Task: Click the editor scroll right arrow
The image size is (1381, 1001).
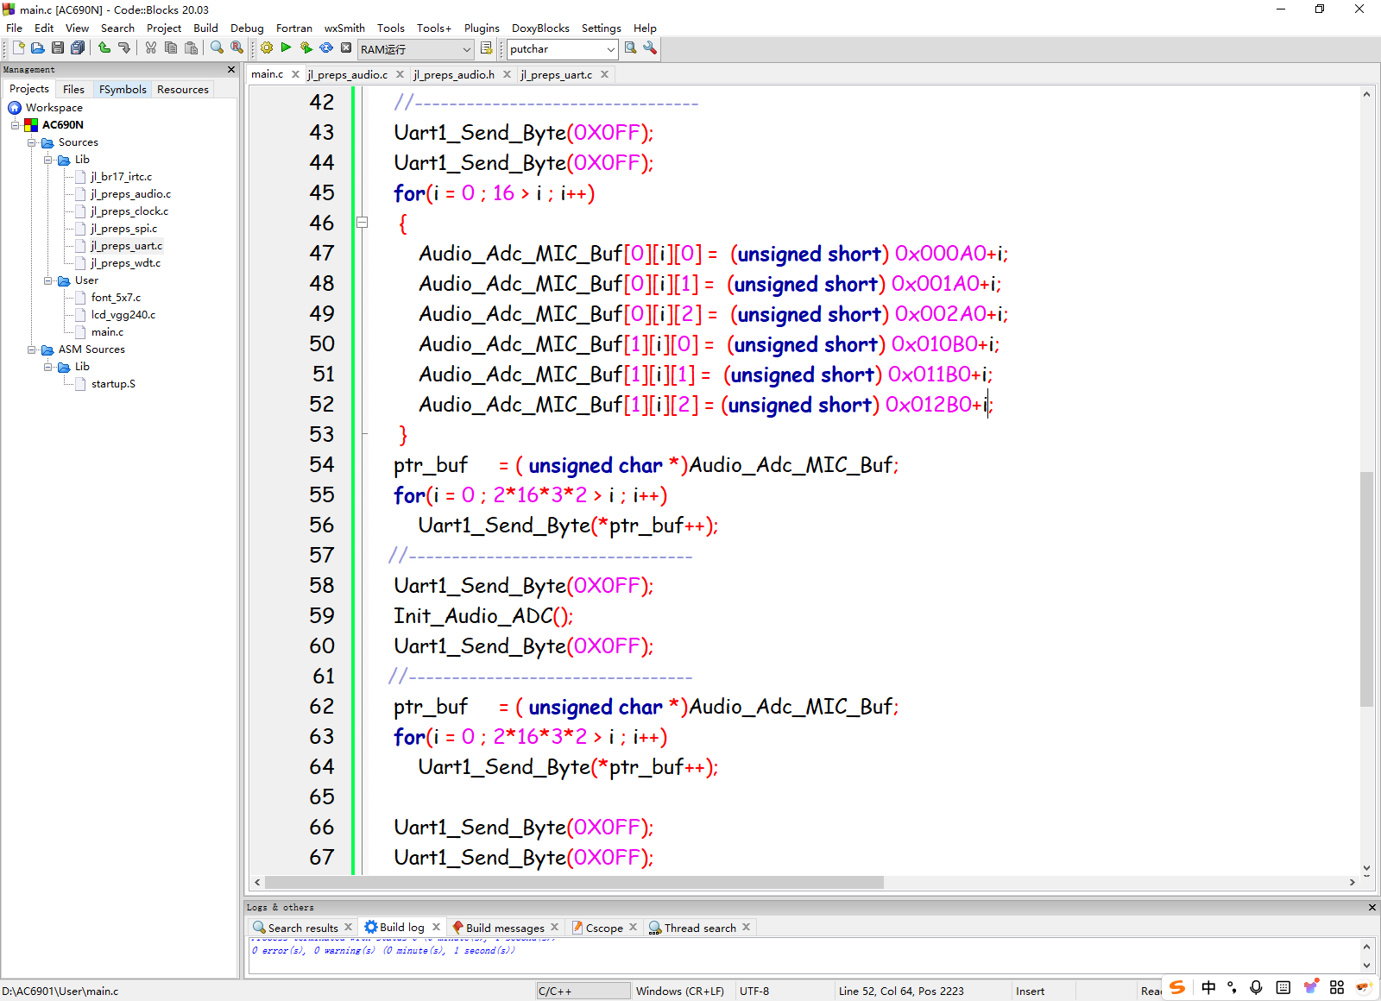Action: pyautogui.click(x=1352, y=882)
